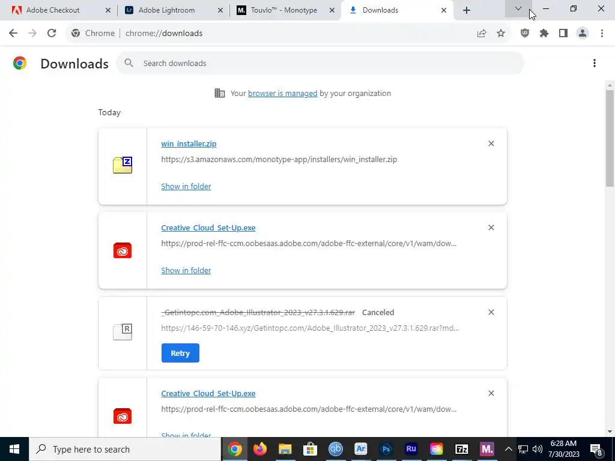Remove win_installer.zip from the list
The image size is (615, 461).
pyautogui.click(x=491, y=143)
